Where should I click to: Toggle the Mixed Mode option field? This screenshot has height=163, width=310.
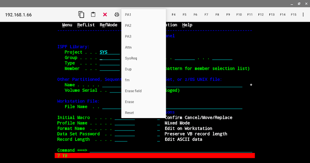[x=158, y=123]
